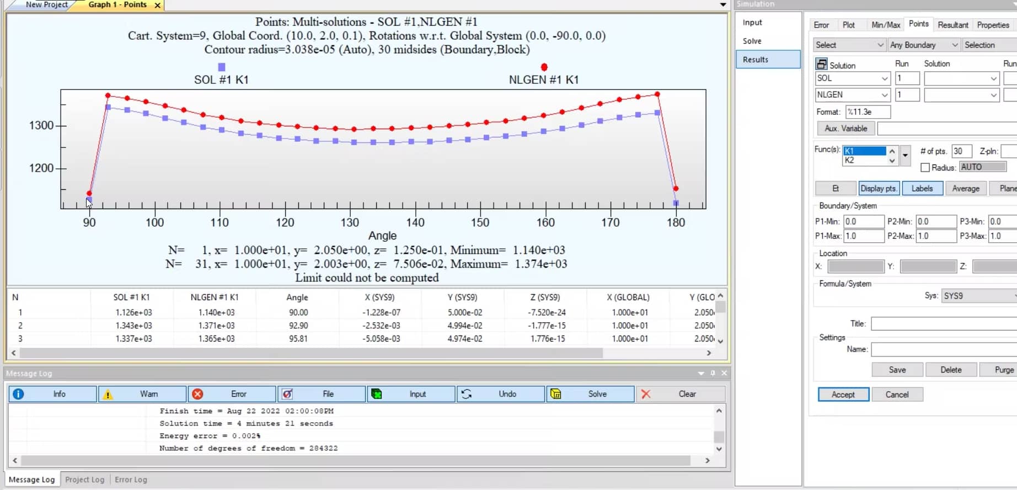This screenshot has width=1017, height=490.
Task: Expand the Any Boundary dropdown
Action: [924, 45]
